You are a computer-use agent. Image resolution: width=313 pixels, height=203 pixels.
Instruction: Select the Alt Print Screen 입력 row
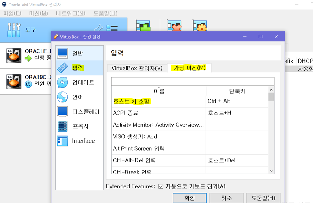(x=190, y=149)
